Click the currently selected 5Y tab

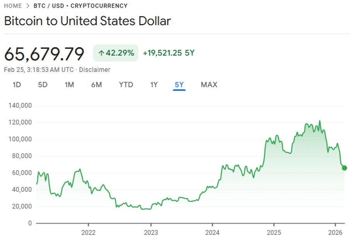[179, 84]
